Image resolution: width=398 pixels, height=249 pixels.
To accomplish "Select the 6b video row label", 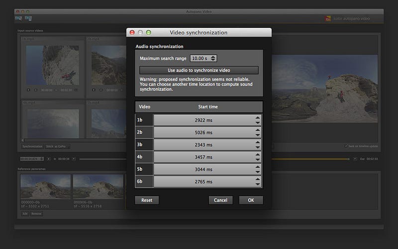I will (144, 181).
